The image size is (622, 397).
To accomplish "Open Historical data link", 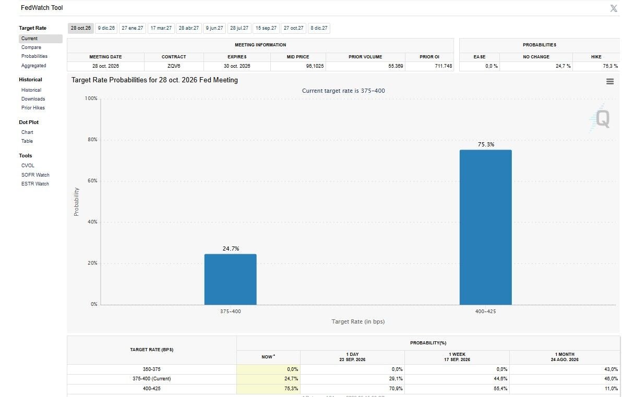I will tap(31, 90).
